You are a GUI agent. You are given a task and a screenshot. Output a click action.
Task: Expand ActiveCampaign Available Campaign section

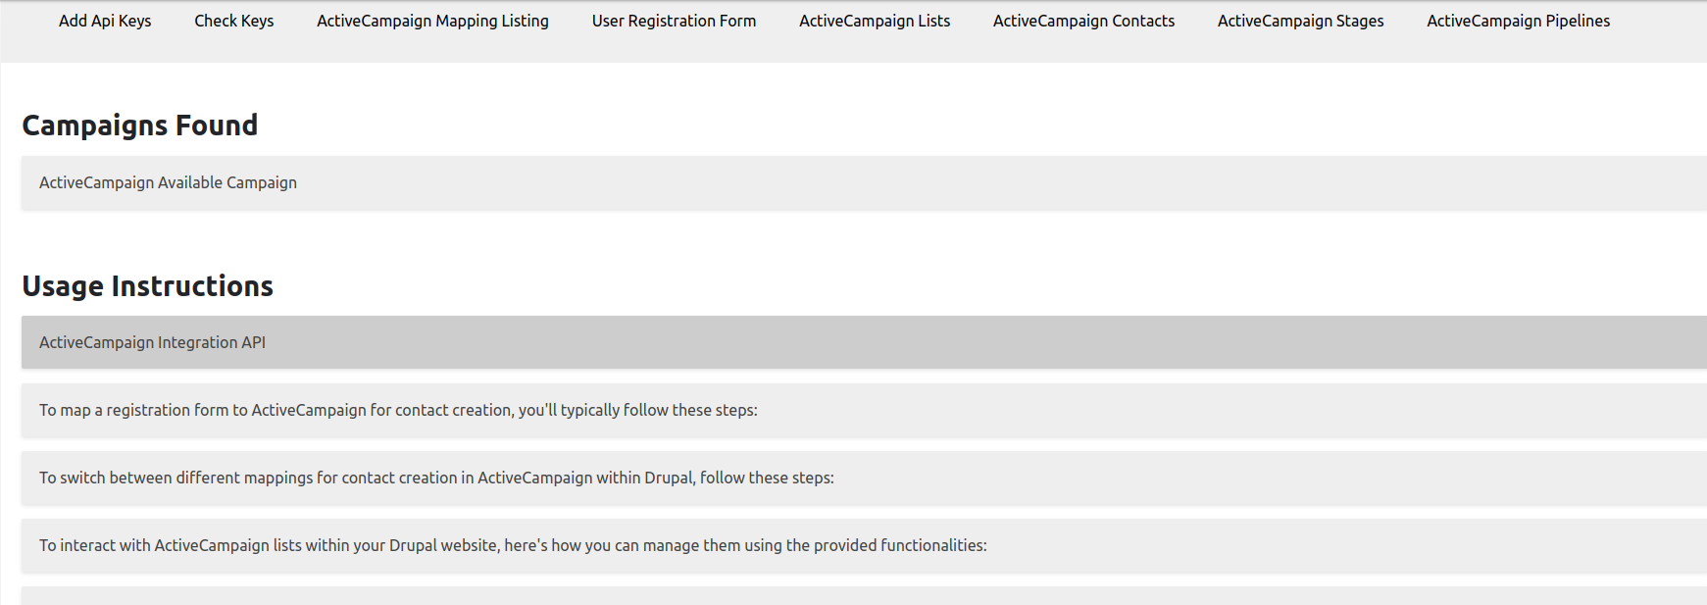[x=864, y=182]
